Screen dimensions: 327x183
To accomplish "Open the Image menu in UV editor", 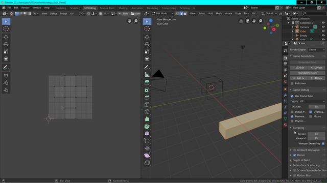I will [x=63, y=14].
